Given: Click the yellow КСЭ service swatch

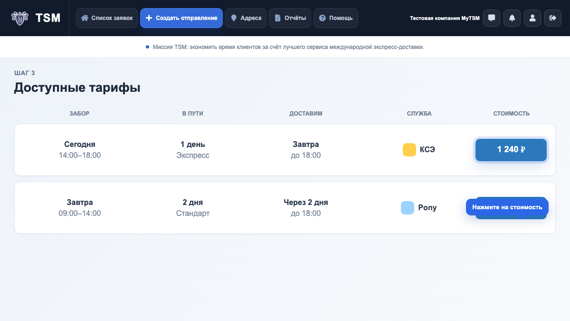Looking at the screenshot, I should (409, 150).
